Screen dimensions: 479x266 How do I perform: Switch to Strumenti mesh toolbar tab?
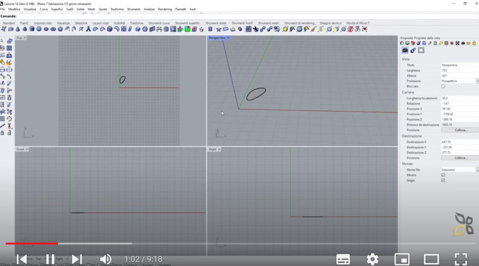tap(268, 23)
